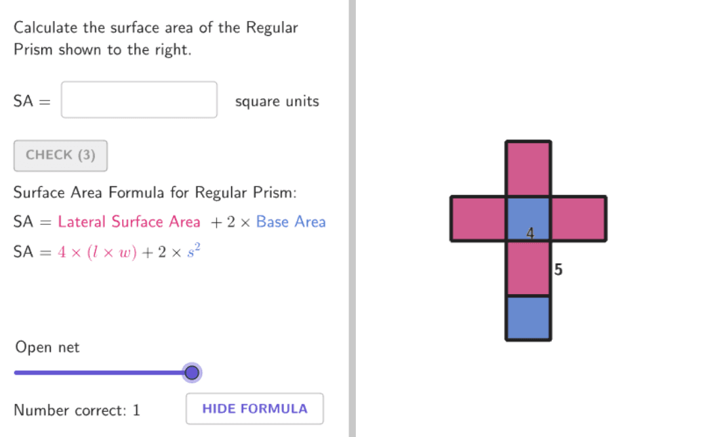
Task: Click the HIDE FORMULA button
Action: (x=254, y=409)
